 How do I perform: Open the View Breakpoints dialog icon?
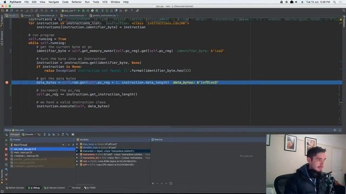pyautogui.click(x=6, y=155)
